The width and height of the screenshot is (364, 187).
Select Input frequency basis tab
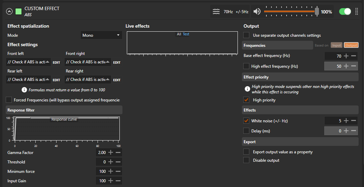pyautogui.click(x=336, y=45)
